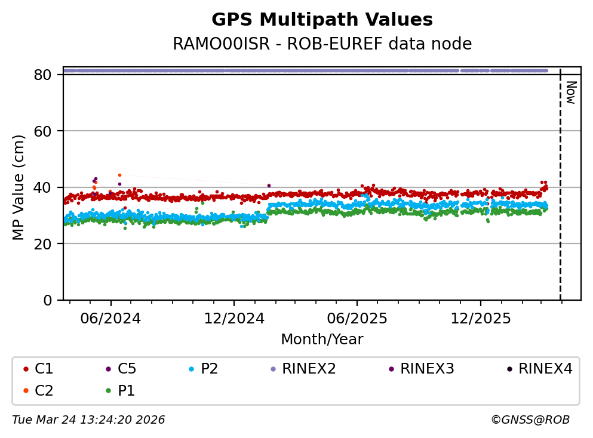This screenshot has width=593, height=438.
Task: Click the 12/2025 x-axis tick label
Action: (481, 319)
